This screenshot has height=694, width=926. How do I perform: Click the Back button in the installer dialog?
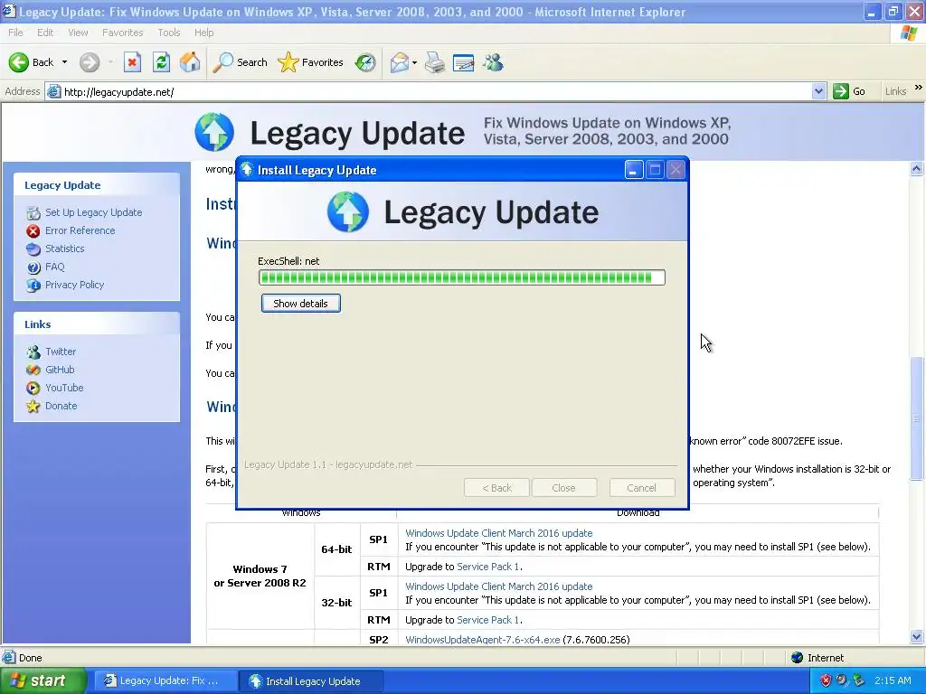(x=496, y=488)
